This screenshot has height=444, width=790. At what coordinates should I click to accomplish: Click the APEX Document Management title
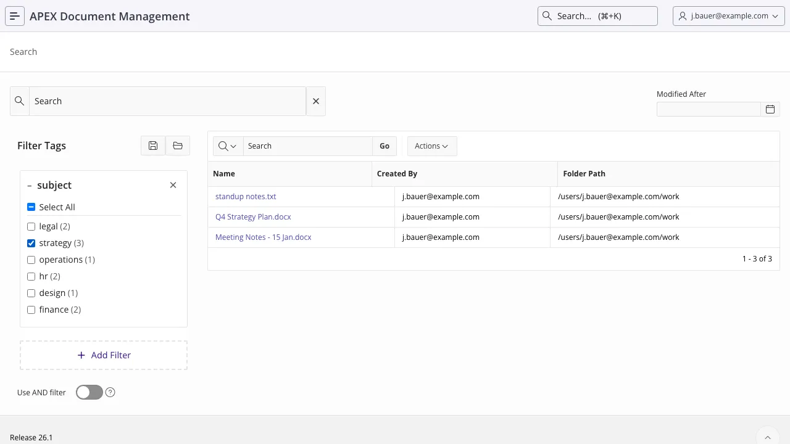click(x=110, y=16)
